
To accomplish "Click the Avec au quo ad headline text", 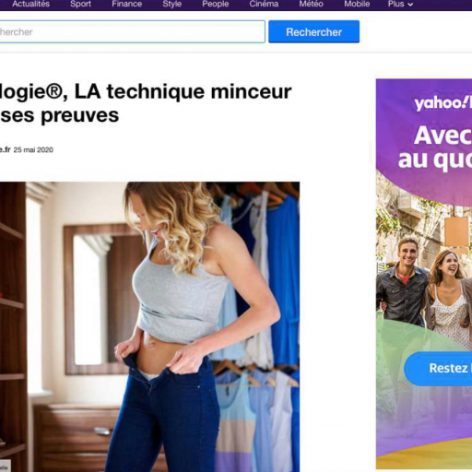I will pos(435,147).
